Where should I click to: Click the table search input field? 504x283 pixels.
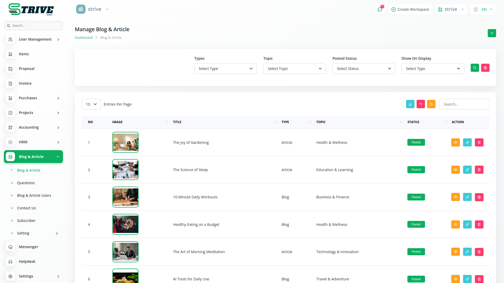click(x=464, y=104)
